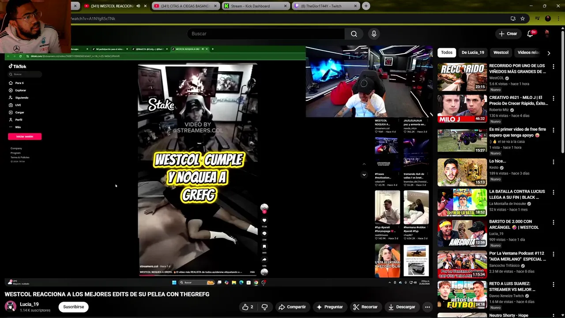Open options for Por La Ventana Podcast
The image size is (565, 318).
[553, 254]
